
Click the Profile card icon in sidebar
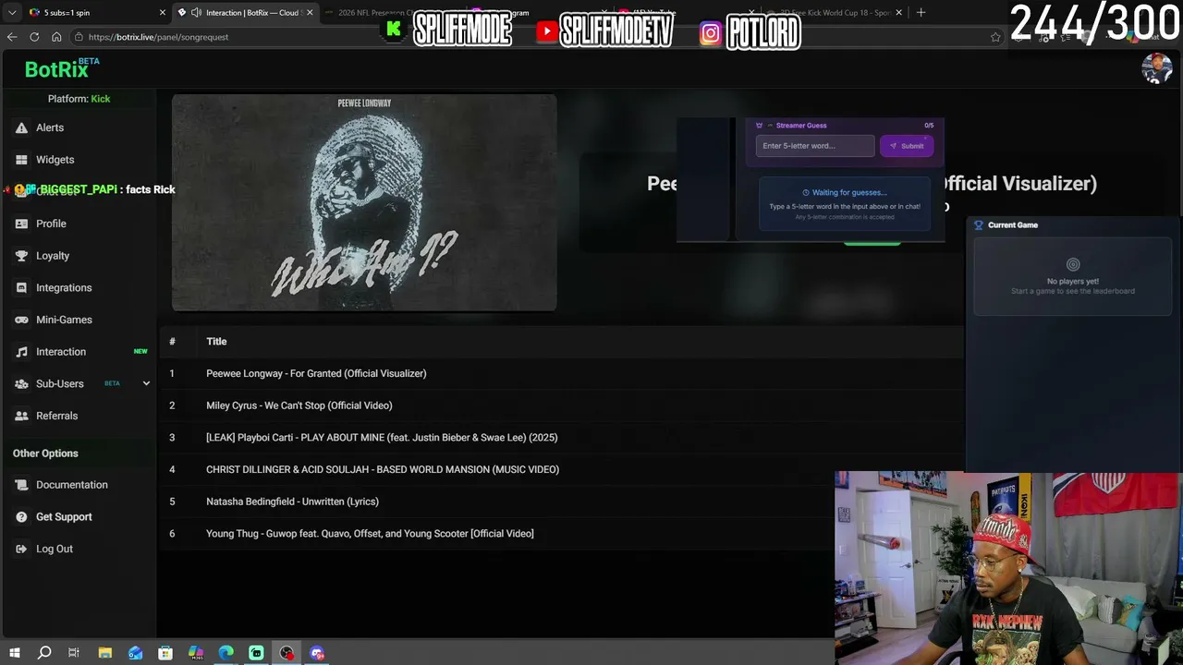point(21,224)
